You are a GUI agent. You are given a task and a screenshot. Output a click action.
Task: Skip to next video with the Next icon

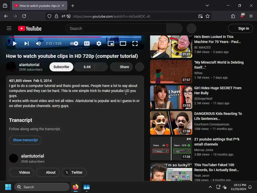click(x=27, y=43)
